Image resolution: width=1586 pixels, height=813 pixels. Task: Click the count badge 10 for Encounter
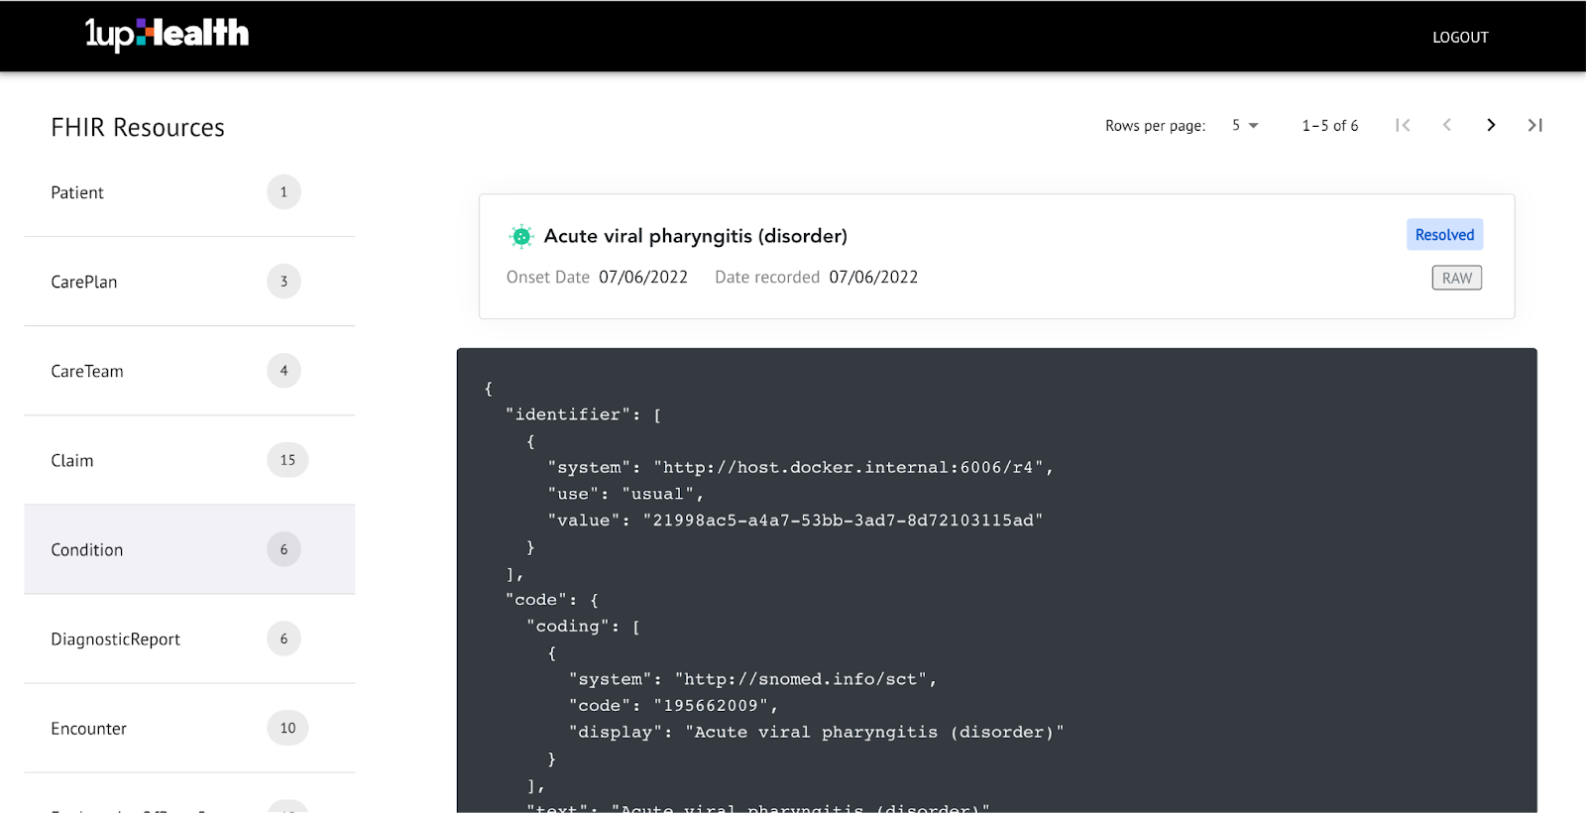[x=287, y=728]
